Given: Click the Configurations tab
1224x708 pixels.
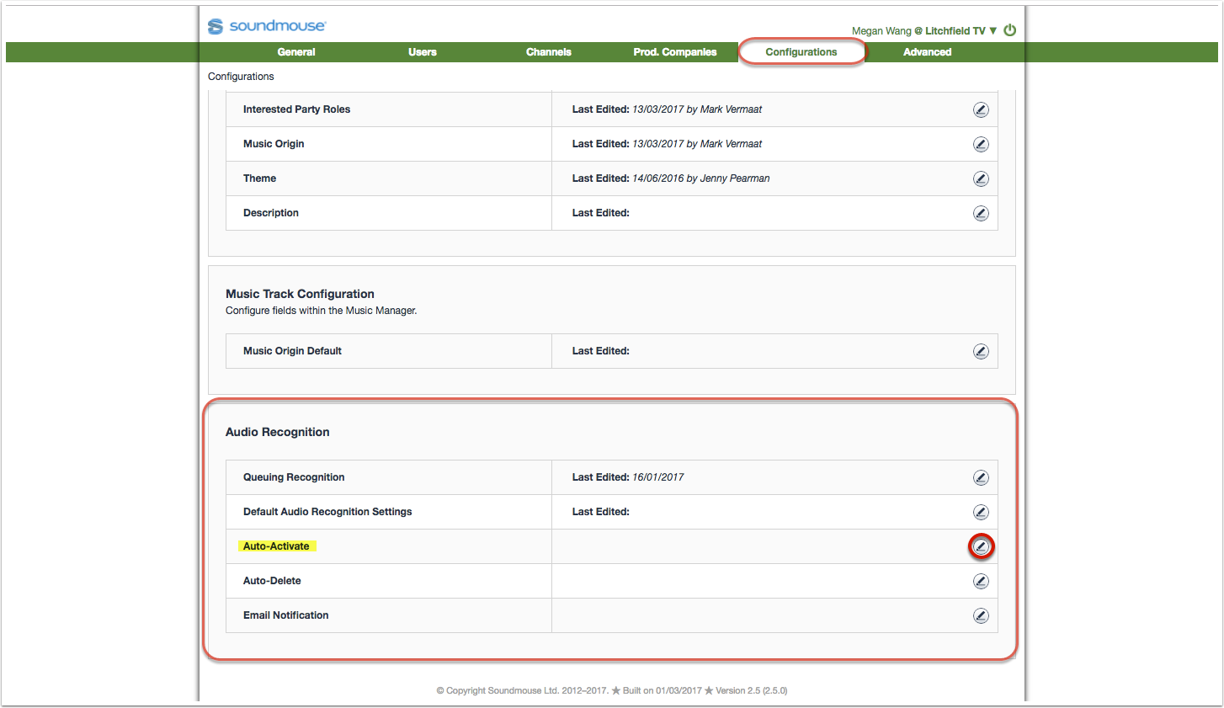Looking at the screenshot, I should (x=801, y=52).
